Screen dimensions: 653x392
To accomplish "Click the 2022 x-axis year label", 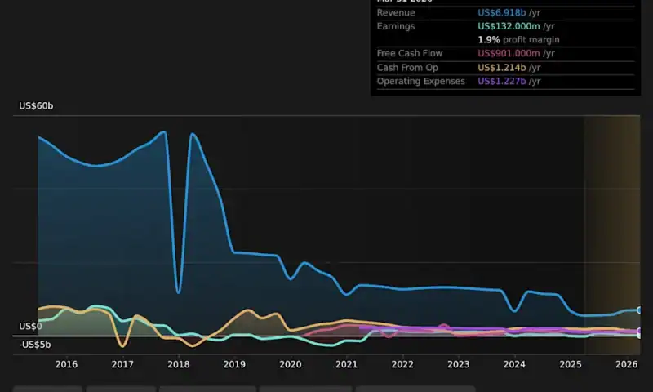I will pyautogui.click(x=402, y=364).
